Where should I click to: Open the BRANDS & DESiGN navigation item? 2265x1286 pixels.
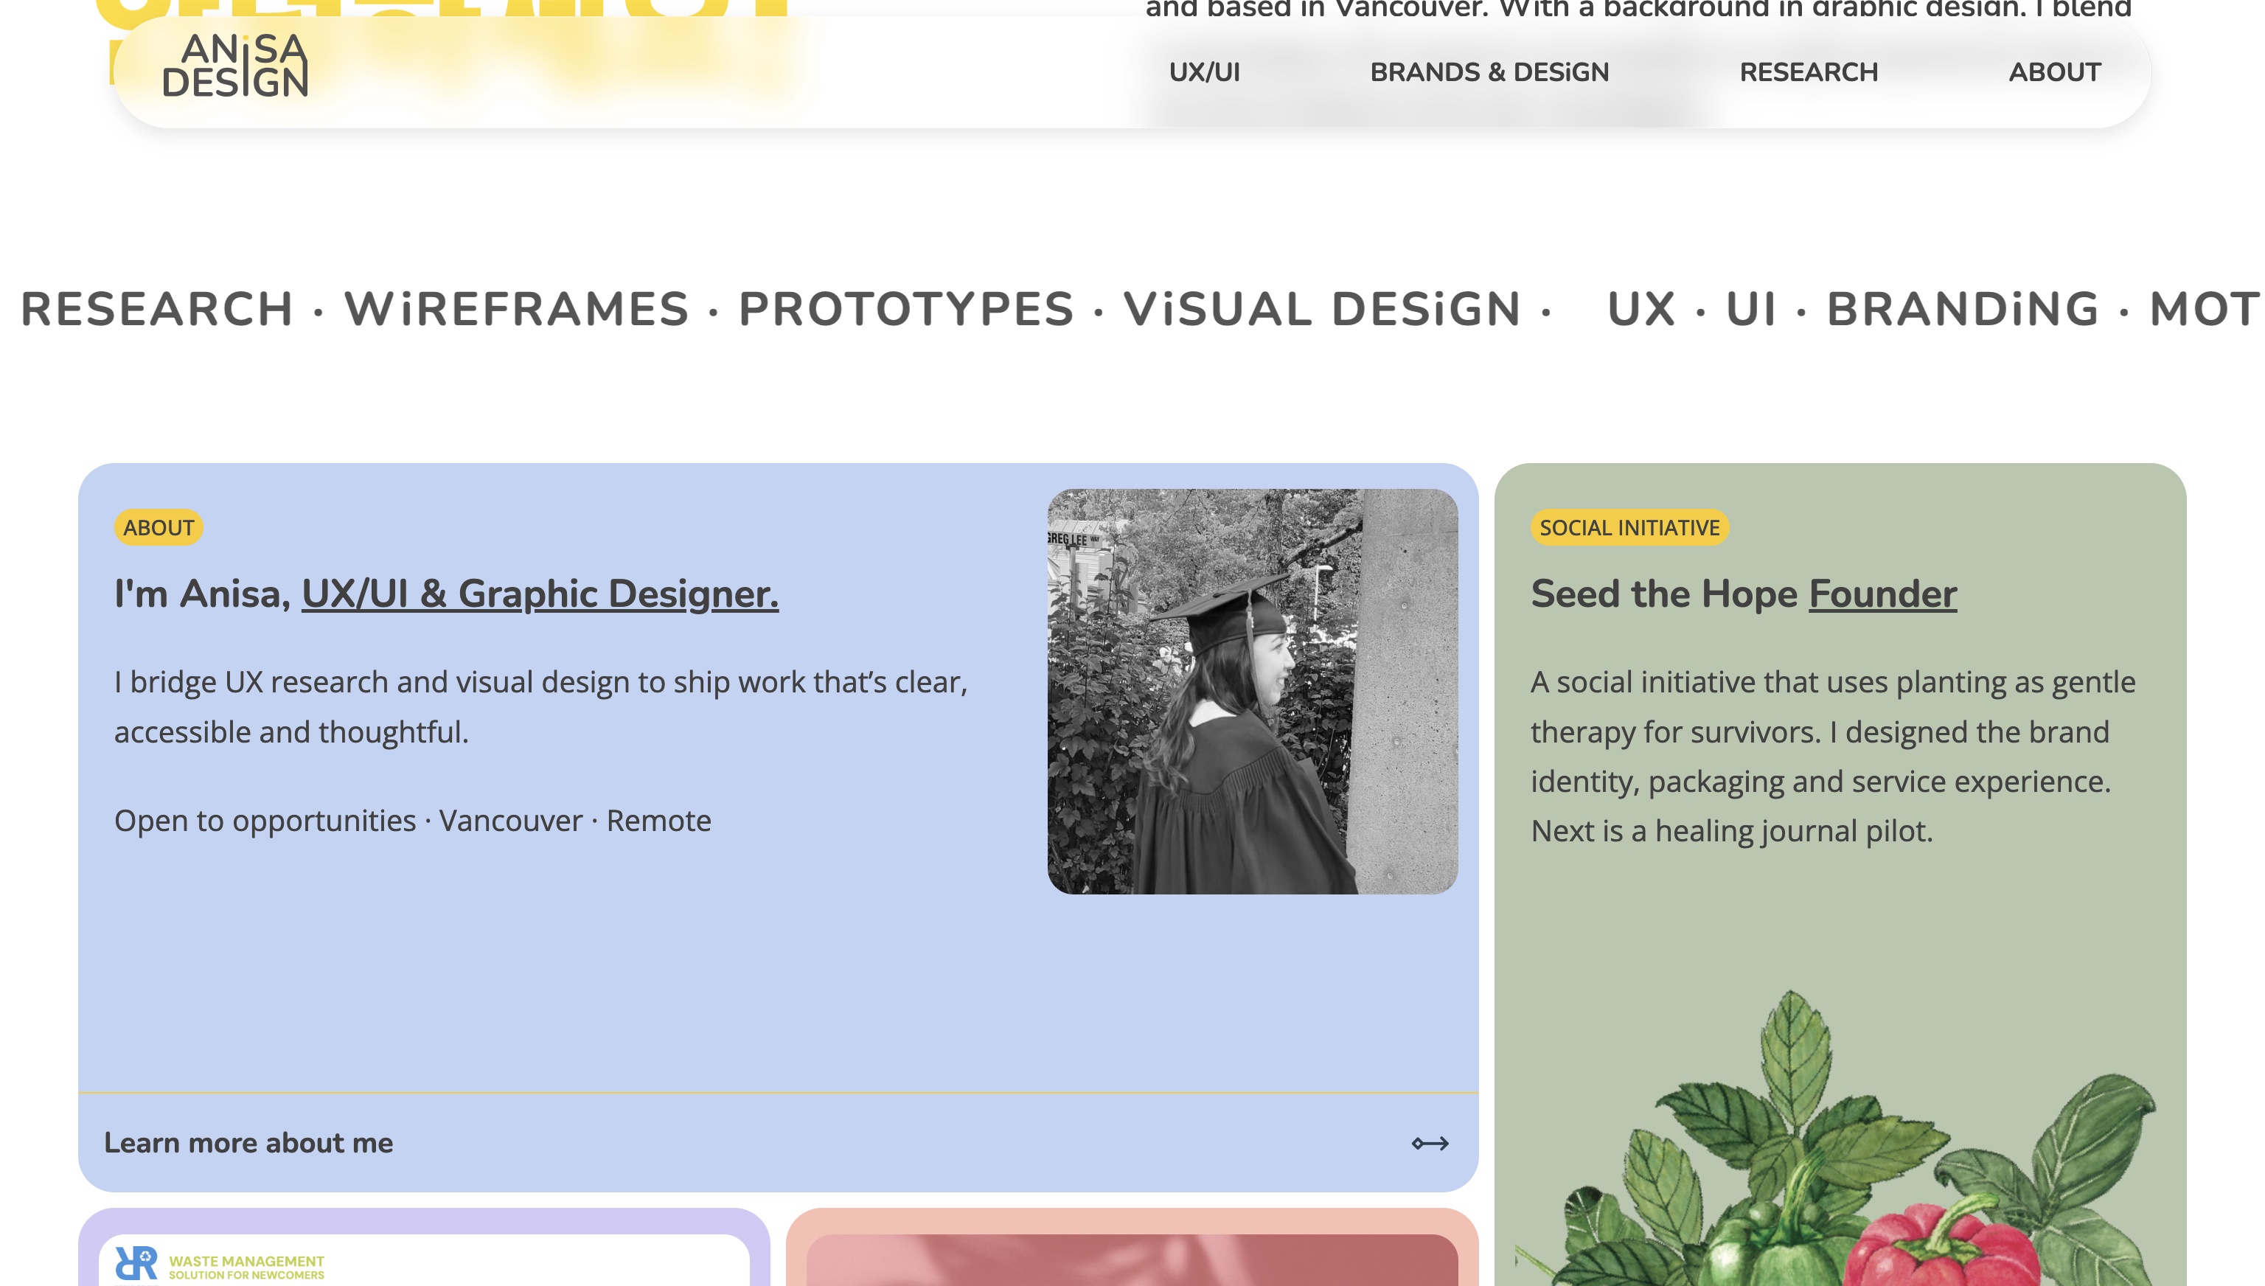click(1489, 72)
